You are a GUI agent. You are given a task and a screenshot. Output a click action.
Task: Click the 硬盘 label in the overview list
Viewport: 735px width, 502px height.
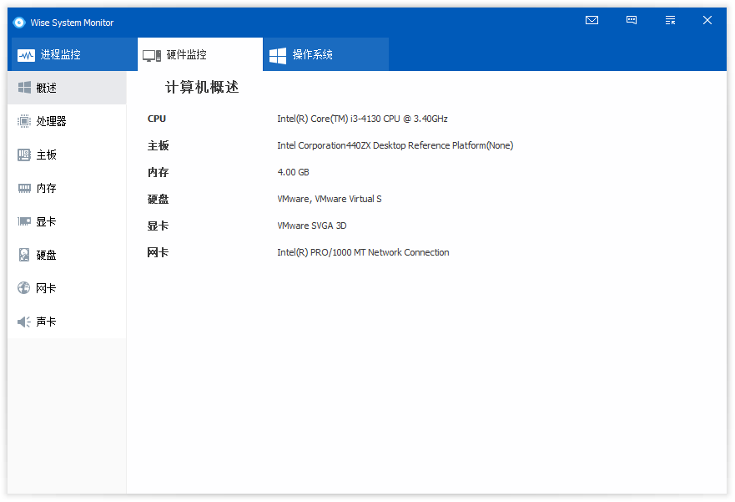(158, 199)
